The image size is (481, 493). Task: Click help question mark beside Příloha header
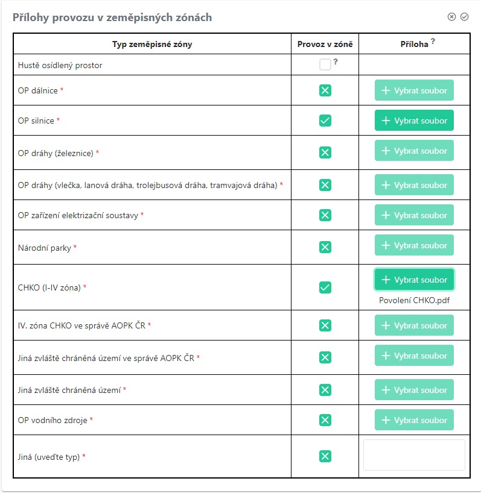pos(433,41)
